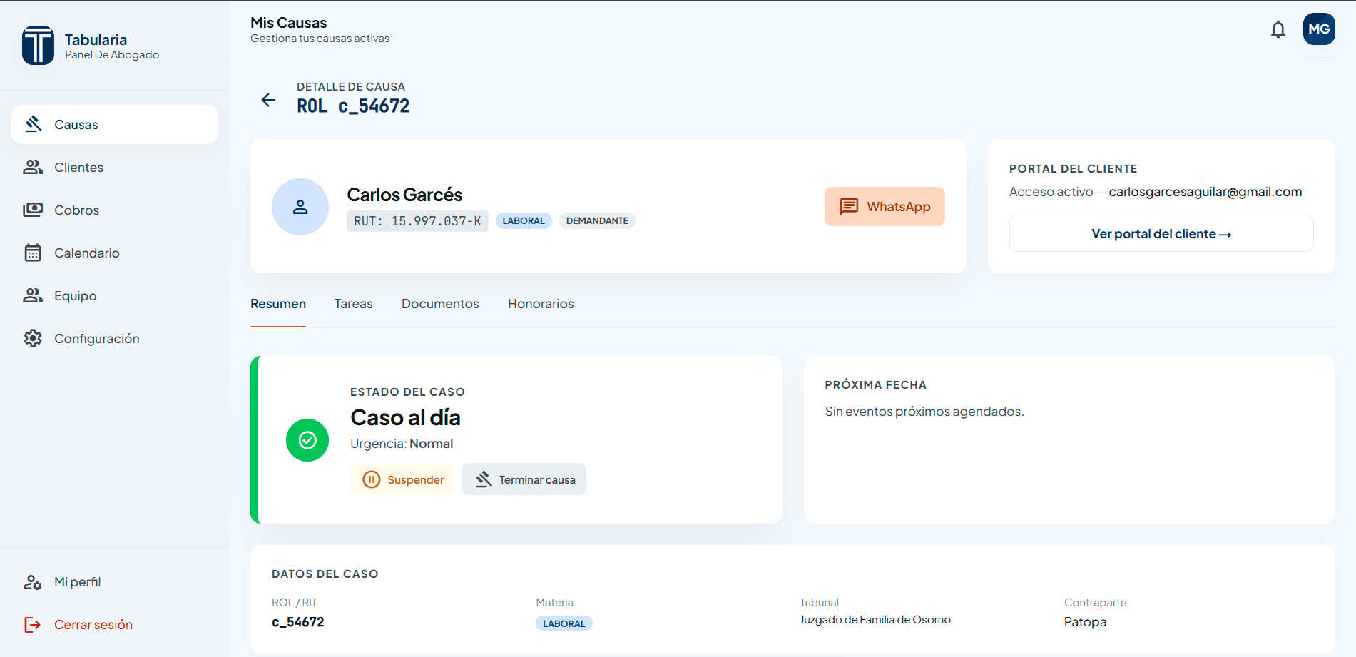This screenshot has height=657, width=1356.
Task: Click the WhatsApp message icon
Action: coord(849,207)
